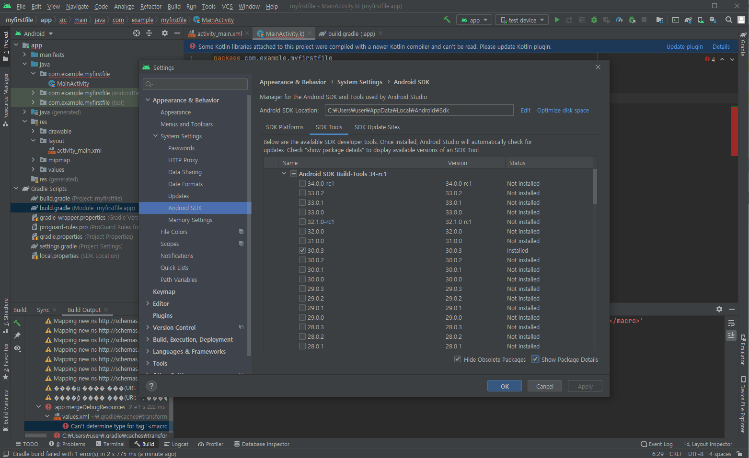Sync project with Gradle files elephant icon
The width and height of the screenshot is (749, 458).
click(688, 20)
